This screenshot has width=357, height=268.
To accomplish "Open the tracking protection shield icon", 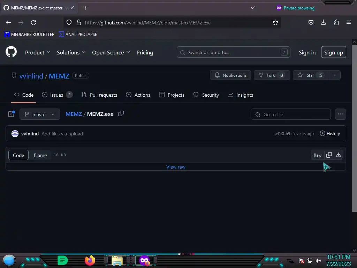I will [x=69, y=23].
